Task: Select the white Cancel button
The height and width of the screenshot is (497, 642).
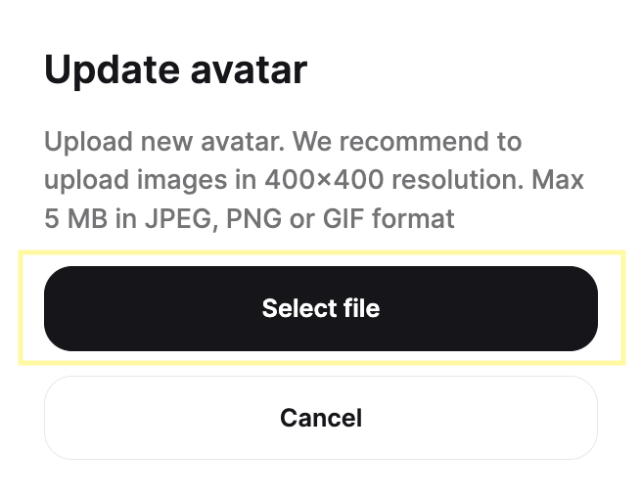Action: coord(321,418)
